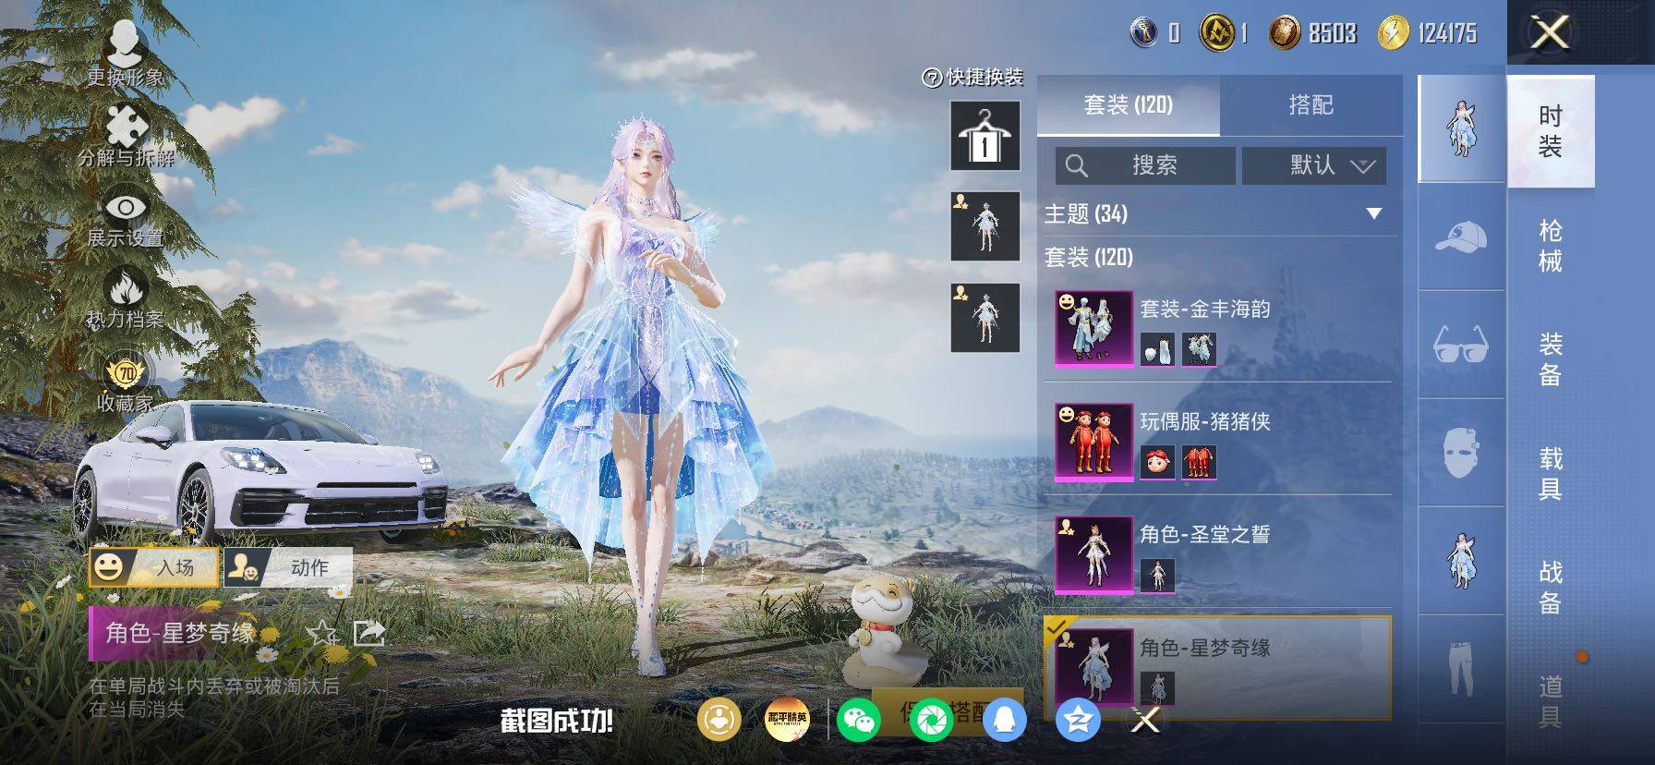Click 猪猪侠 head piece small icon
This screenshot has width=1655, height=765.
click(1157, 462)
